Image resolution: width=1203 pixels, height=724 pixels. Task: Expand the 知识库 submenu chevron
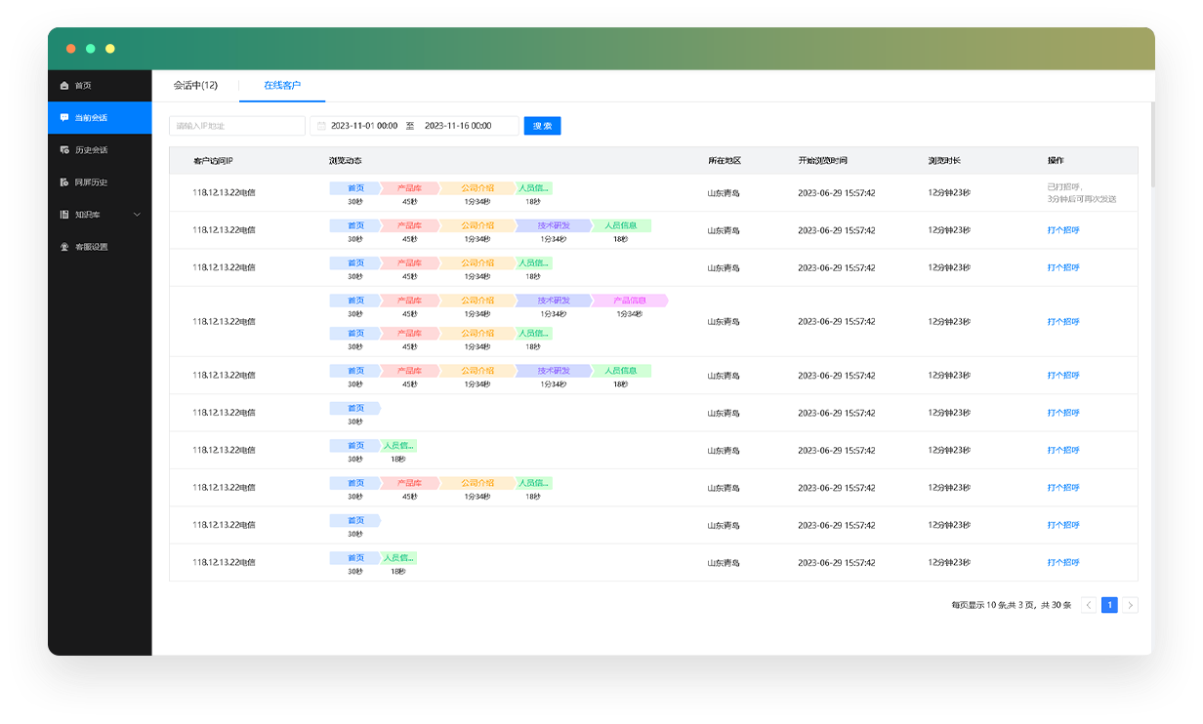click(137, 215)
